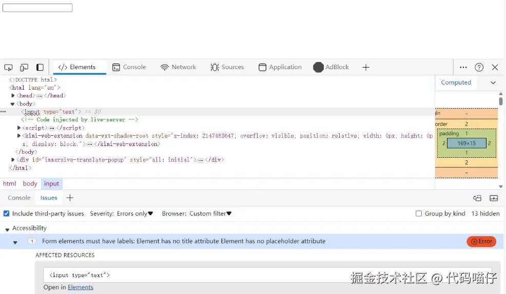Screen dimensions: 506x294
Task: Open the Elements link in affected resources
Action: point(81,287)
